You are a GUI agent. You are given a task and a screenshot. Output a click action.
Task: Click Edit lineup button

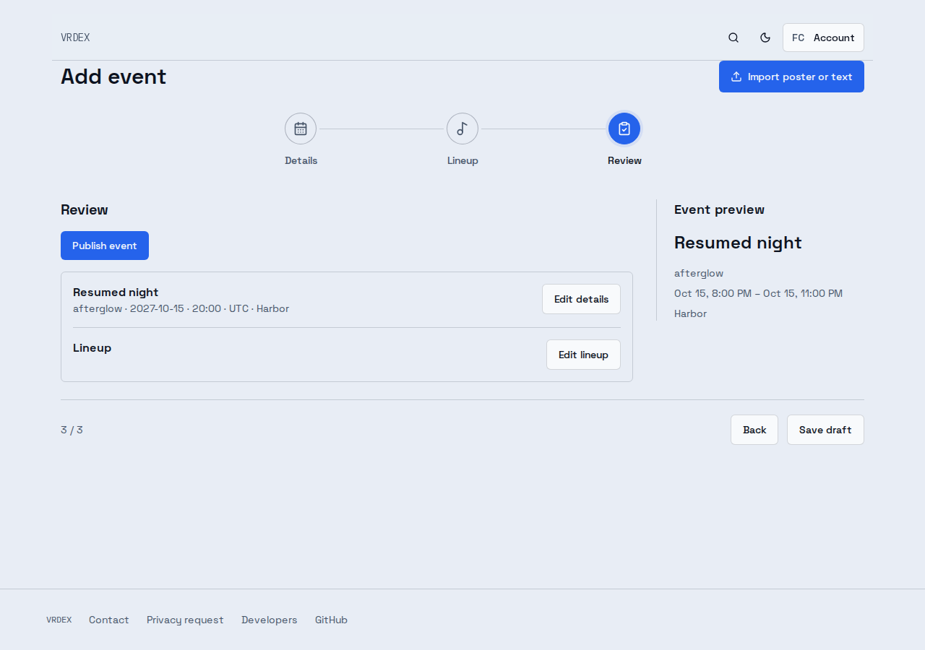coord(583,355)
